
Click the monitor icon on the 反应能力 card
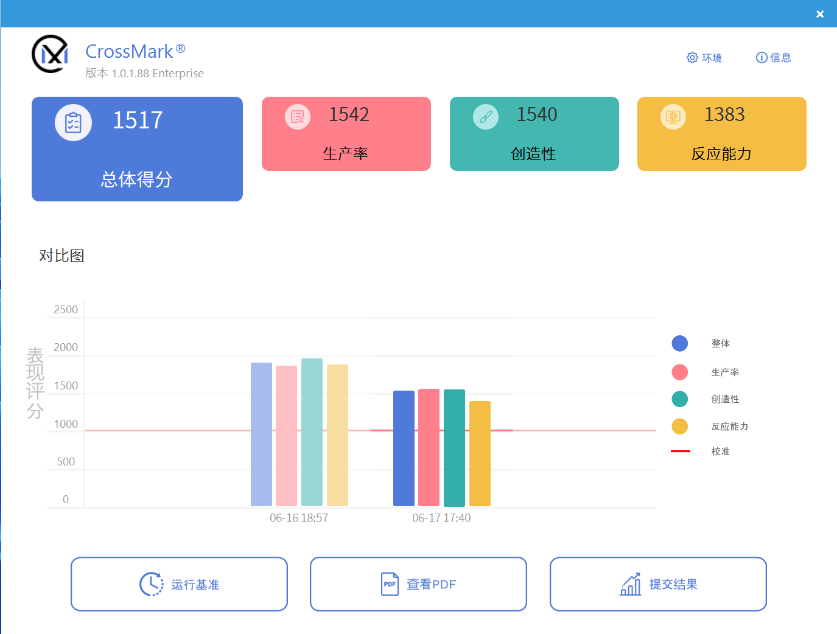tap(673, 116)
